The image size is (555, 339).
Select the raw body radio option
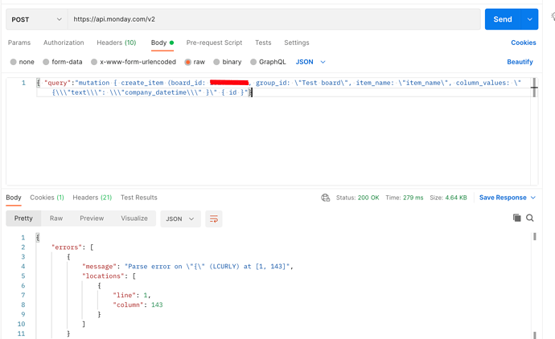[x=195, y=62]
